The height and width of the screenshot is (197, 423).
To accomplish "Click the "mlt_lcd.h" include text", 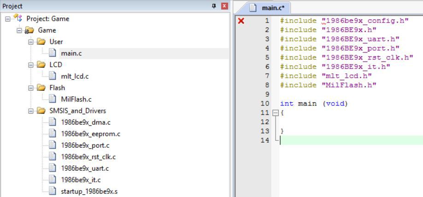I will point(347,76).
